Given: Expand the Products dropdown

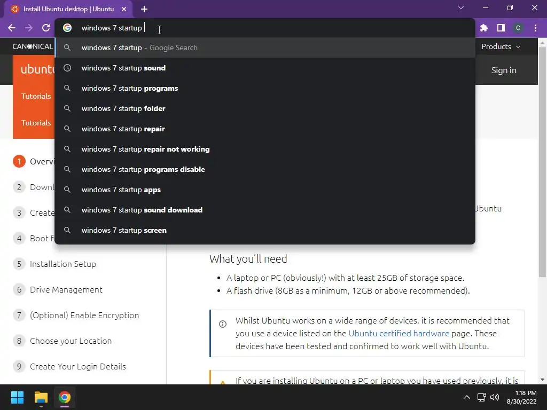Looking at the screenshot, I should point(501,46).
